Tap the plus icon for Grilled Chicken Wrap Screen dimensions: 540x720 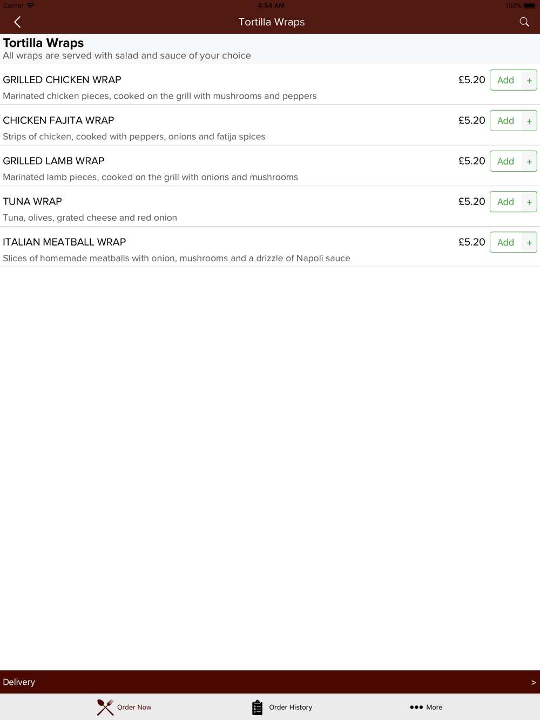pos(529,80)
